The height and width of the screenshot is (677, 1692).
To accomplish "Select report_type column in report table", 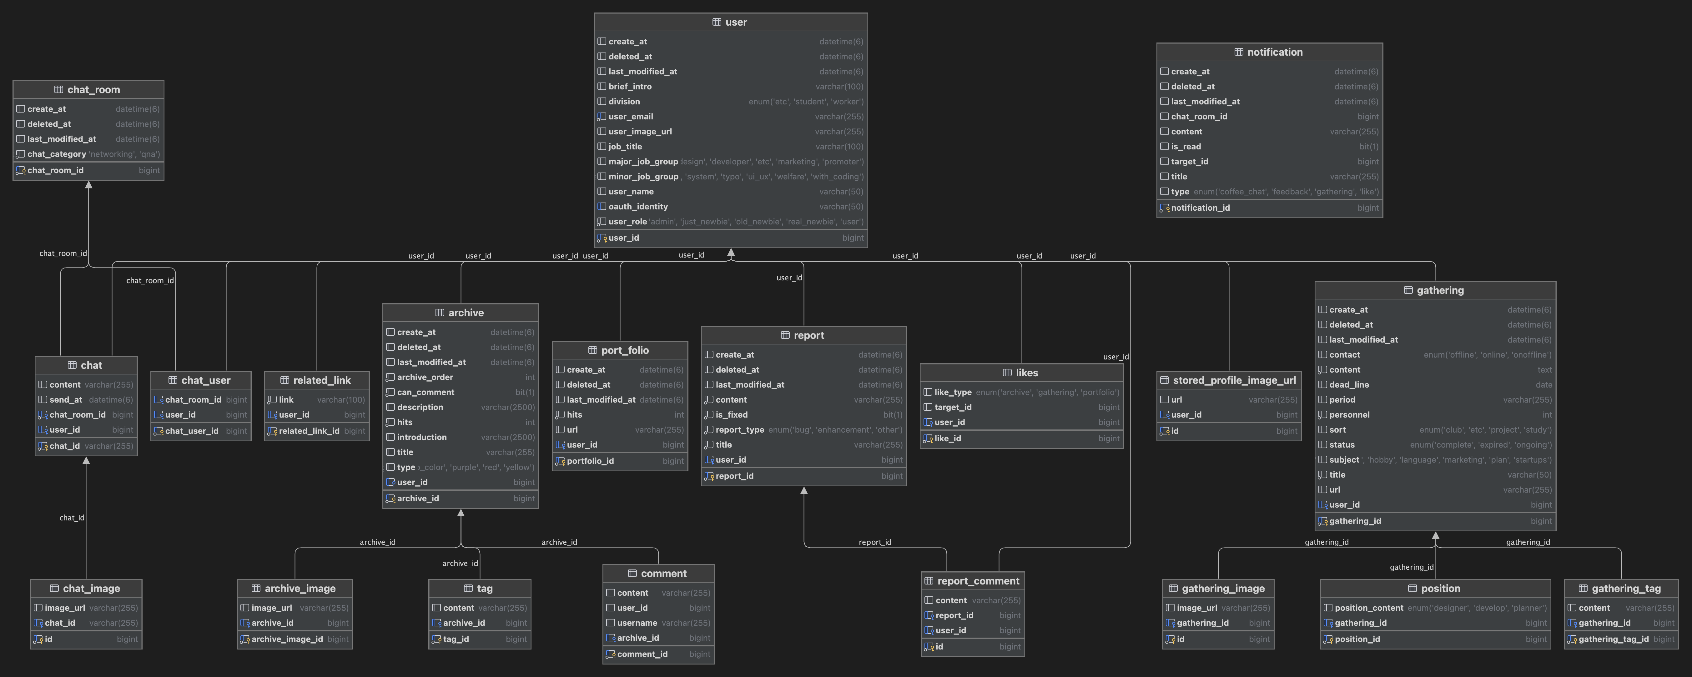I will (740, 430).
